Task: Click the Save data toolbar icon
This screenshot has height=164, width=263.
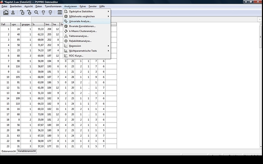Action: (x=13, y=13)
